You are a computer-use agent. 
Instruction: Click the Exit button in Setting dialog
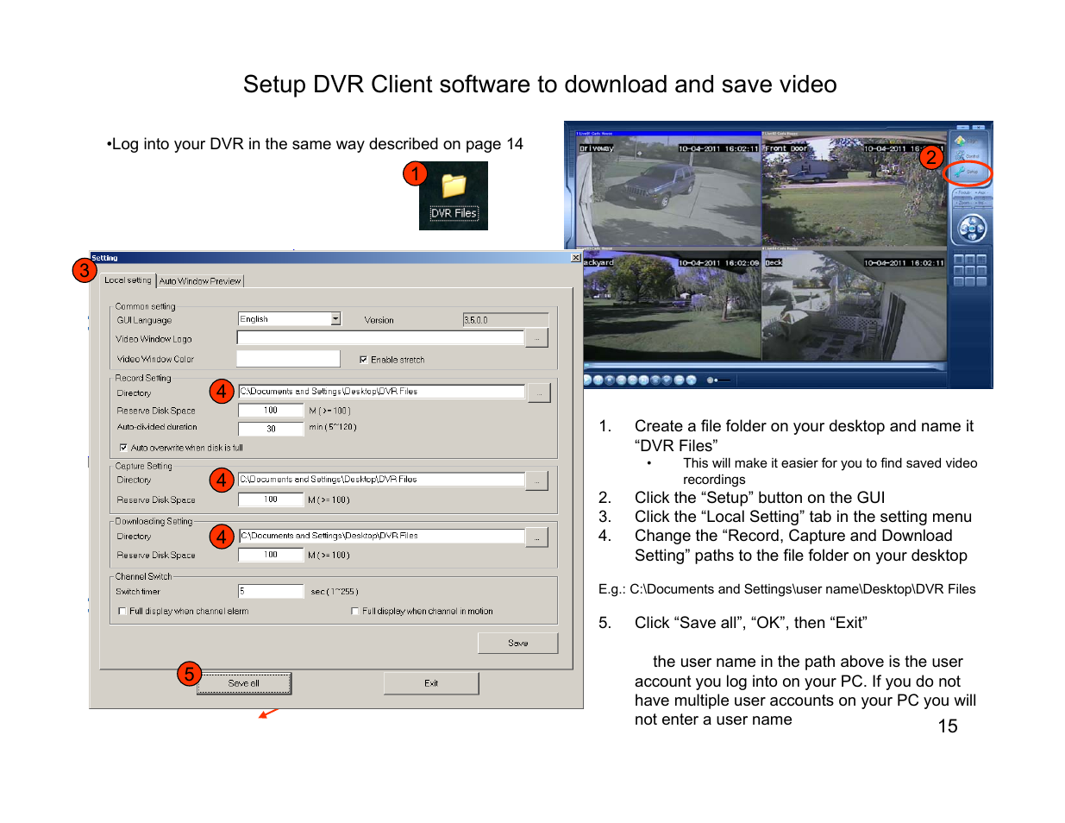coord(431,683)
